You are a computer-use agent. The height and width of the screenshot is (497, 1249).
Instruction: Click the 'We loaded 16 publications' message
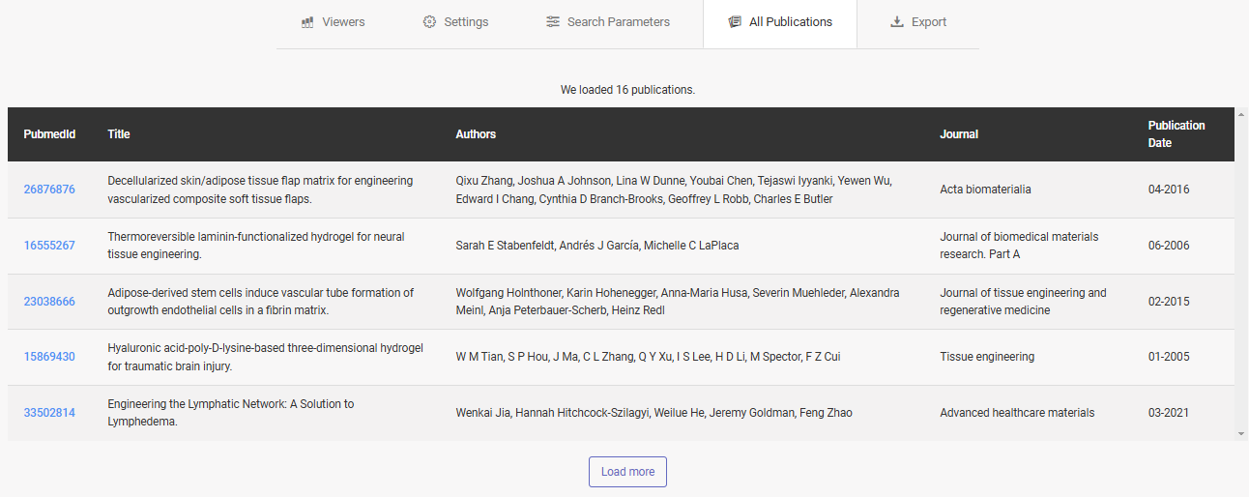627,90
